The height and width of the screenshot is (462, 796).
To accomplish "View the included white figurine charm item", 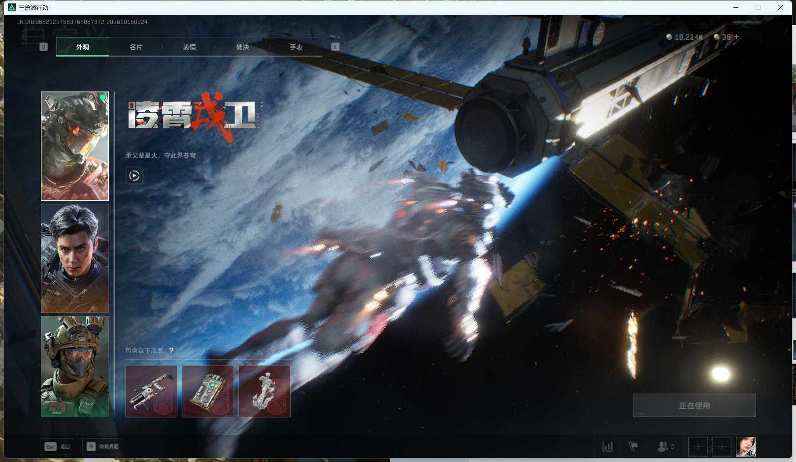I will tap(265, 391).
